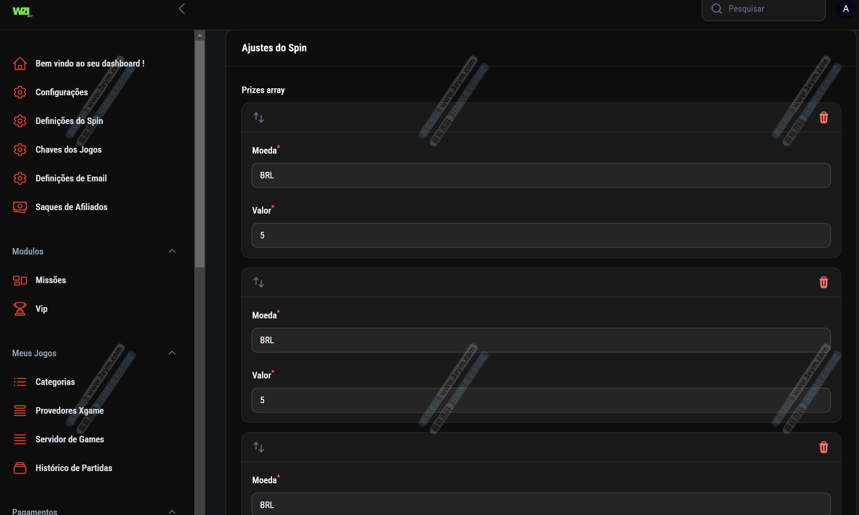Click reorder arrows on third prize
Viewport: 859px width, 515px height.
click(x=259, y=447)
